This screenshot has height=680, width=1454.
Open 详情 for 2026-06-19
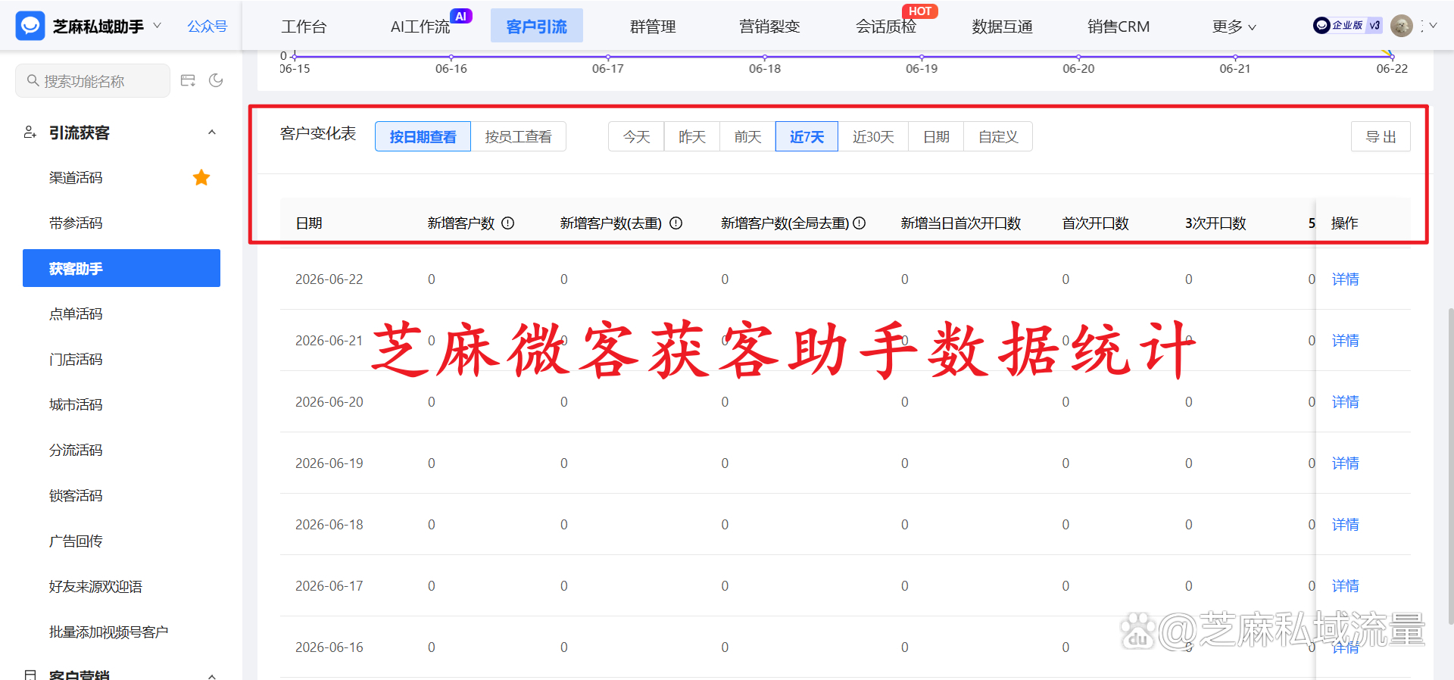point(1345,463)
